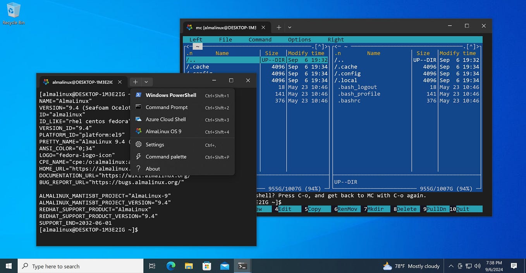Show hidden icons with the tray chevron
This screenshot has height=273, width=526.
451,266
